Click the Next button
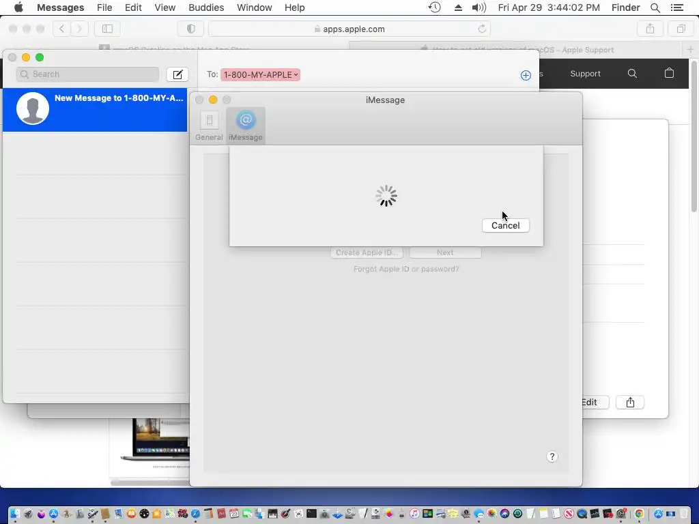 (445, 252)
